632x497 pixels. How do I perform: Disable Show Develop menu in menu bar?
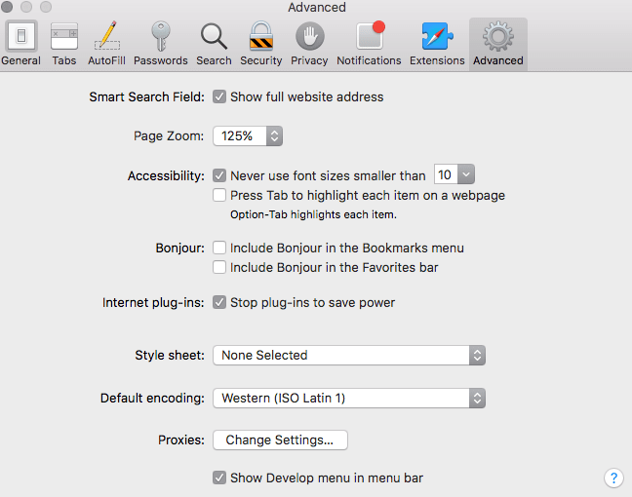tap(220, 478)
